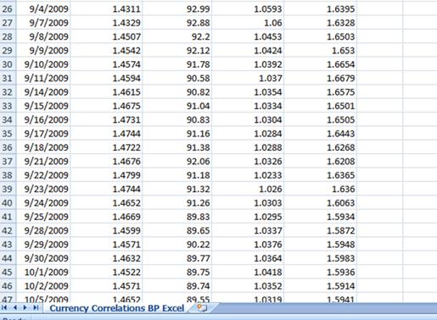Click the date cell 9/14/2009

coord(43,91)
